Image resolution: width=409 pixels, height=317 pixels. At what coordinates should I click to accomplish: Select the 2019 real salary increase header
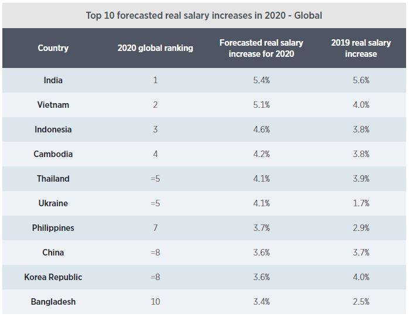tap(361, 48)
